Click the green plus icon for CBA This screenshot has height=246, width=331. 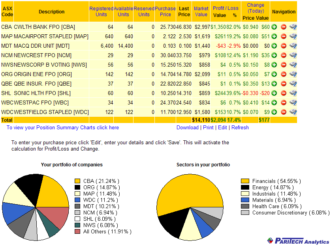pos(274,27)
